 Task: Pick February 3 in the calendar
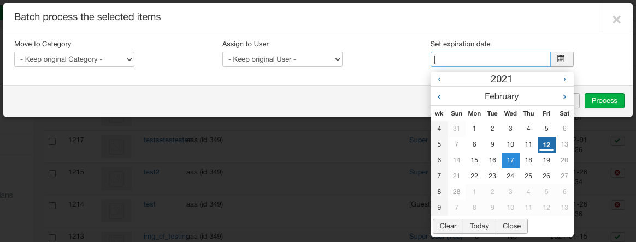pos(510,129)
